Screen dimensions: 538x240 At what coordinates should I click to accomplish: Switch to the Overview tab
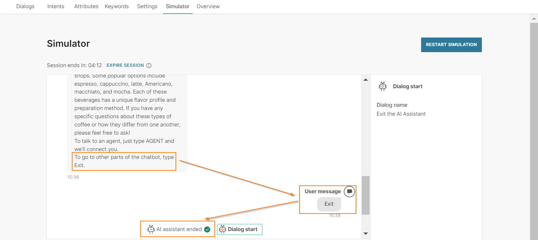coord(208,6)
